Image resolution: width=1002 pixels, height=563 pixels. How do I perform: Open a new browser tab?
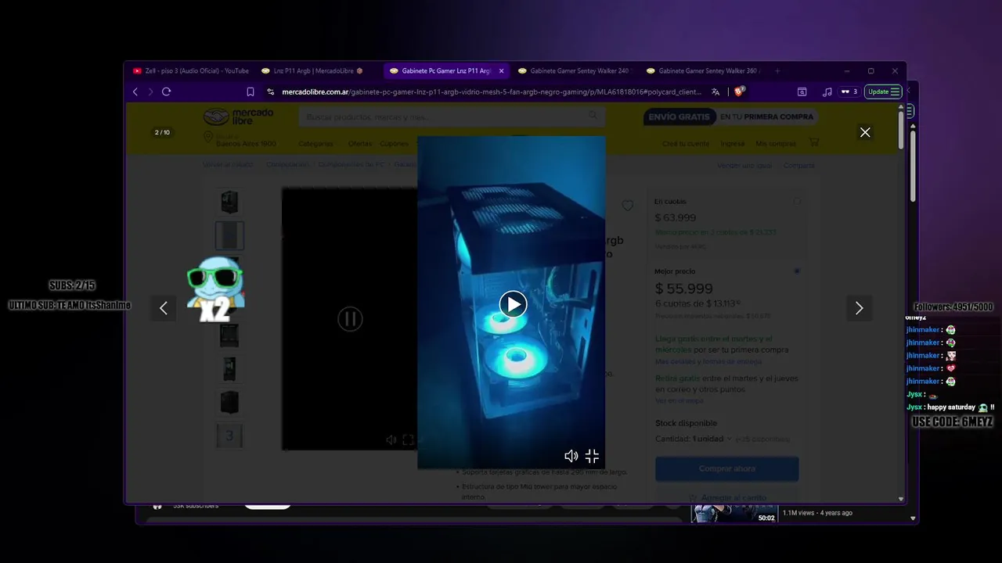[x=777, y=70]
